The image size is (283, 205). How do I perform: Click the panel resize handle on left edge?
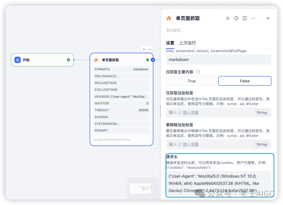pos(160,111)
